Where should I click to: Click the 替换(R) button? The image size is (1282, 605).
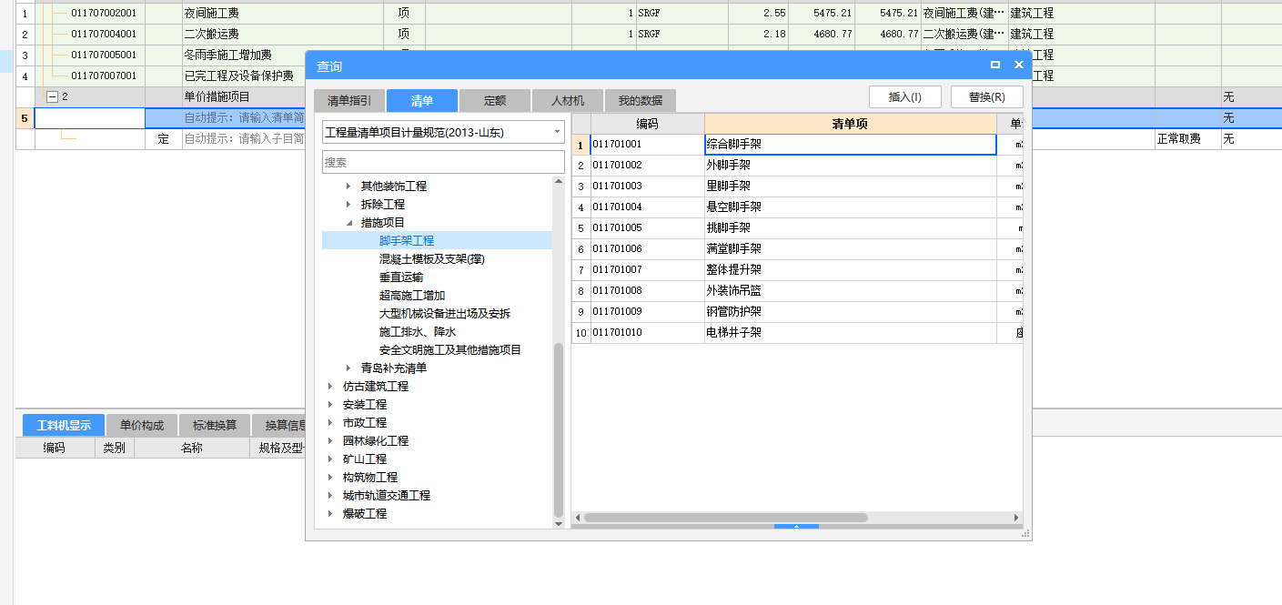[x=987, y=97]
